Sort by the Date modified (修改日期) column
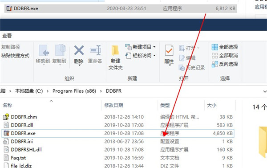The width and height of the screenshot is (267, 168). pyautogui.click(x=113, y=105)
